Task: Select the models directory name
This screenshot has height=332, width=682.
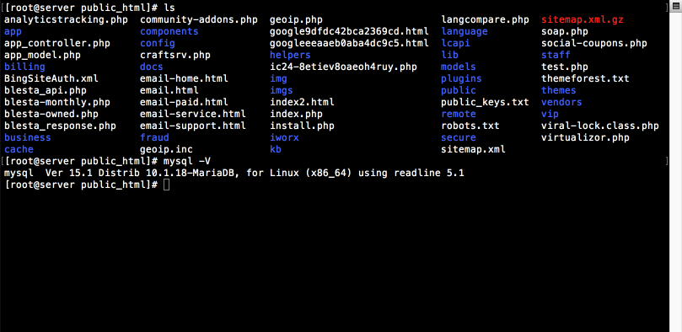Action: click(x=459, y=67)
